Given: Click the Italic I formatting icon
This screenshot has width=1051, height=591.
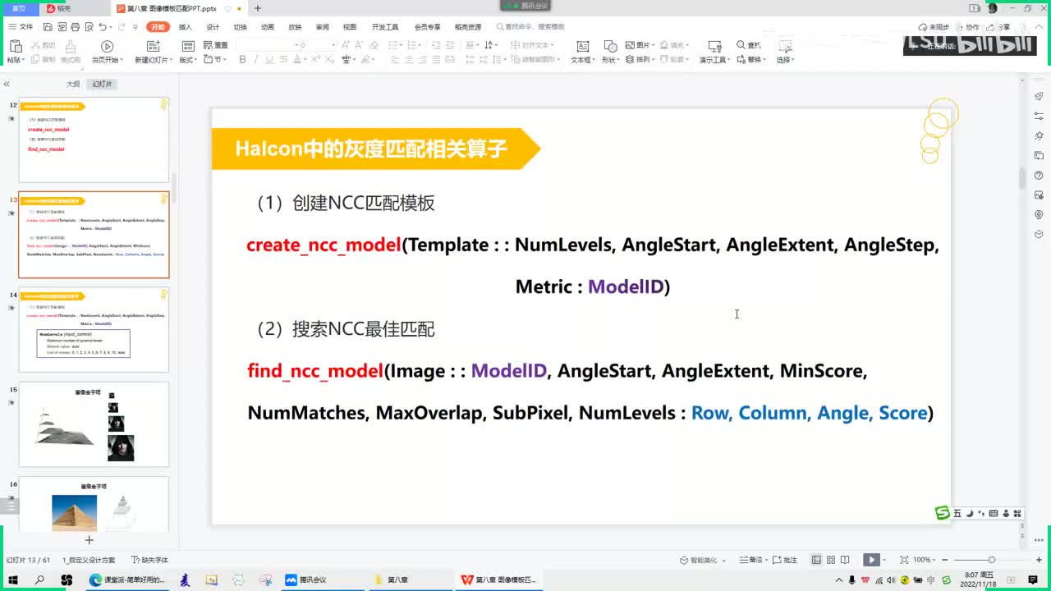Looking at the screenshot, I should (x=257, y=60).
